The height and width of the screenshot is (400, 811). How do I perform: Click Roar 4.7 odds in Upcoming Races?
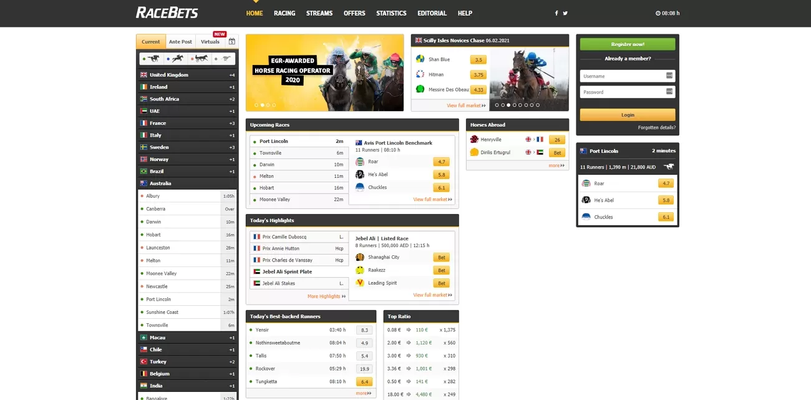pos(441,162)
